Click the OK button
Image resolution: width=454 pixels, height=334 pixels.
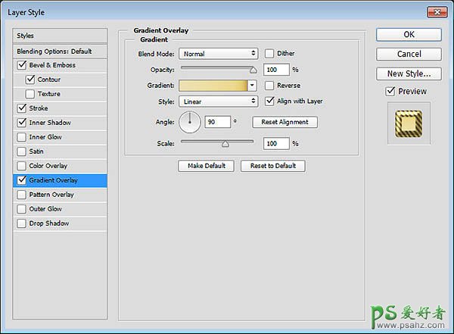[409, 34]
